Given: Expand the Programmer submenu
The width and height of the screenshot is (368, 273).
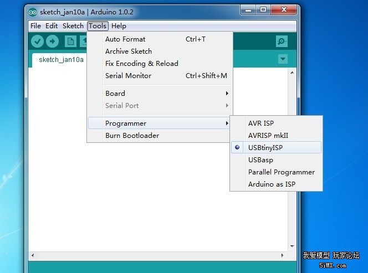Looking at the screenshot, I should 160,123.
